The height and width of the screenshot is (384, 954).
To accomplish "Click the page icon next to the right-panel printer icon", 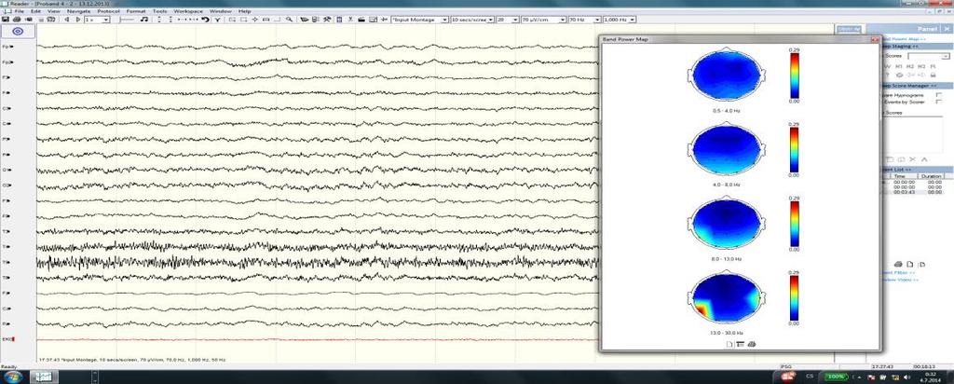I will (x=910, y=264).
